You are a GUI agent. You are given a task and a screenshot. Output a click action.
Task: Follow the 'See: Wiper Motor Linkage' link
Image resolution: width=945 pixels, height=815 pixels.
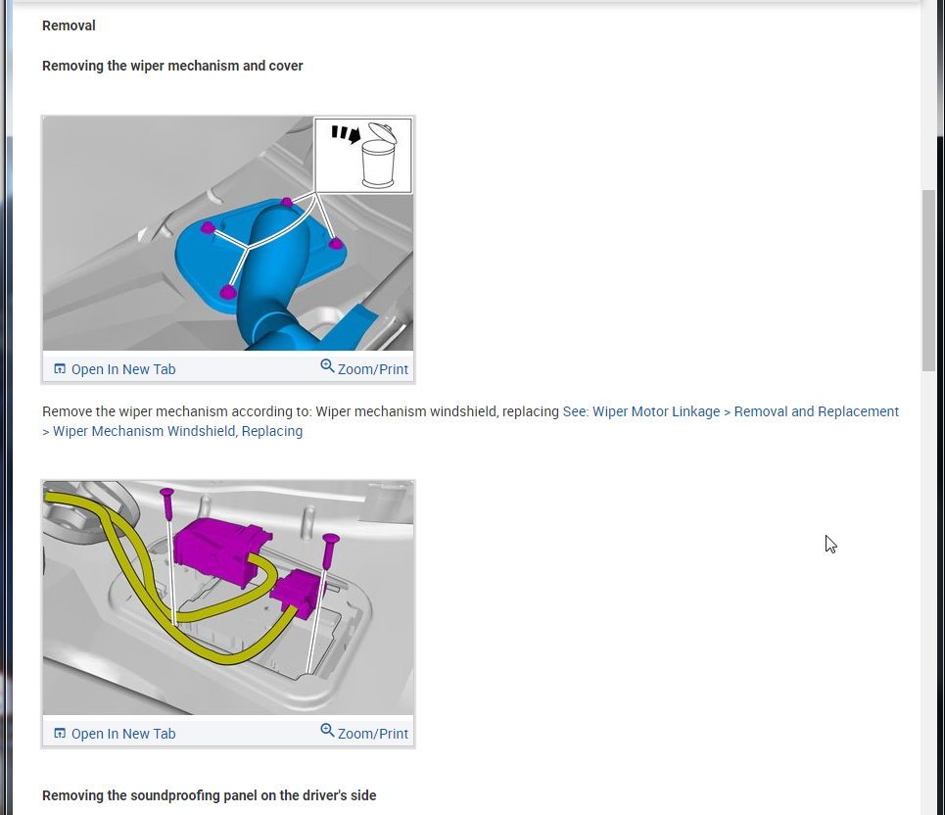point(641,411)
